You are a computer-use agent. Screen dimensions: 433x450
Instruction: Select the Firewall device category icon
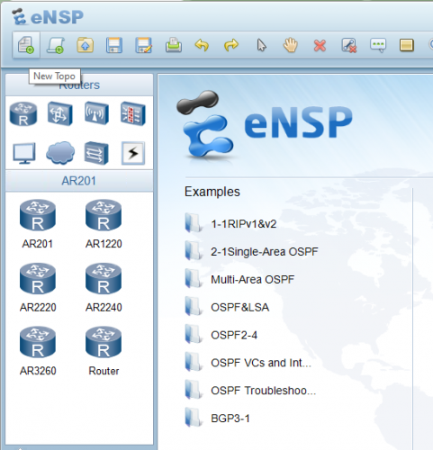click(133, 113)
